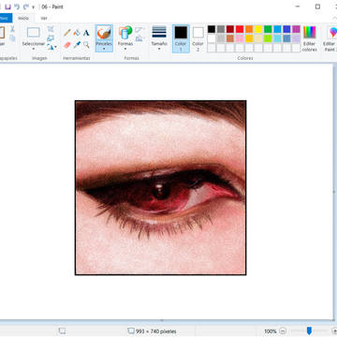Open the quick access toolbar customize dropdown
Viewport: 337px width, 337px height.
coord(33,7)
